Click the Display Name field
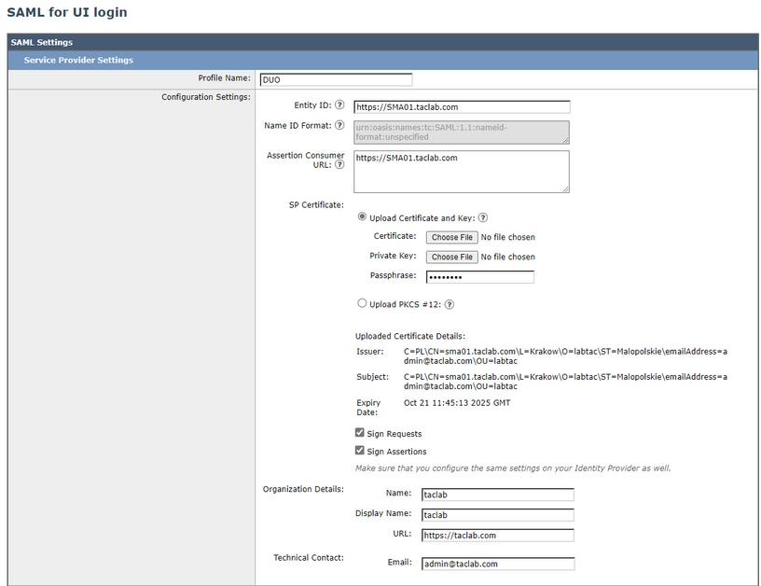Image resolution: width=761 pixels, height=586 pixels. (x=497, y=515)
